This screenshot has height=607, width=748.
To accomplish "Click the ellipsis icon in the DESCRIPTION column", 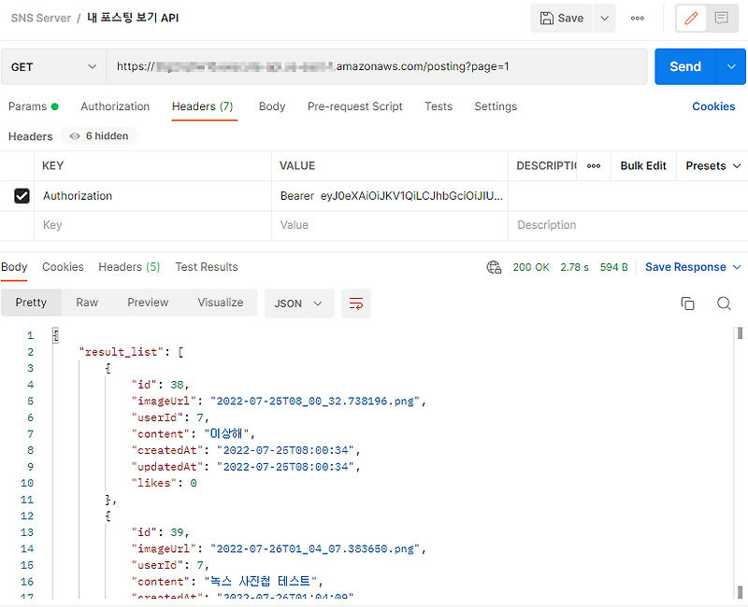I will tap(594, 165).
